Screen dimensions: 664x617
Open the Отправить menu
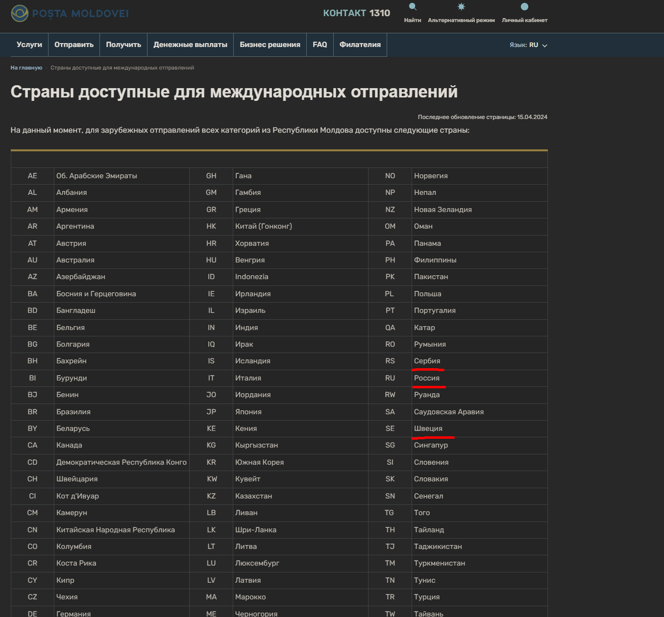point(74,45)
